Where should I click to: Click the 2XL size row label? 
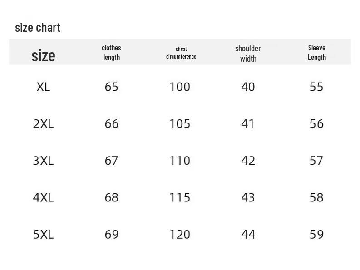click(x=43, y=123)
